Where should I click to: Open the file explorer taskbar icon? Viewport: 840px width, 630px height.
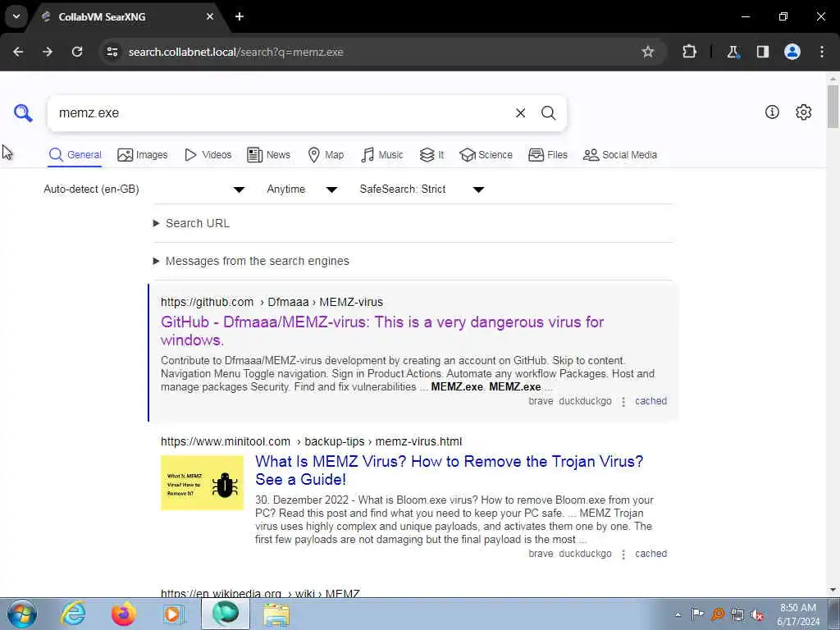276,614
